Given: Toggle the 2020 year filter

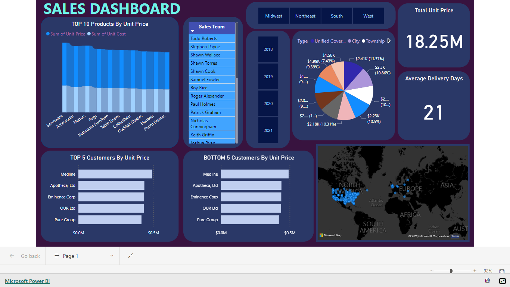Looking at the screenshot, I should [268, 103].
